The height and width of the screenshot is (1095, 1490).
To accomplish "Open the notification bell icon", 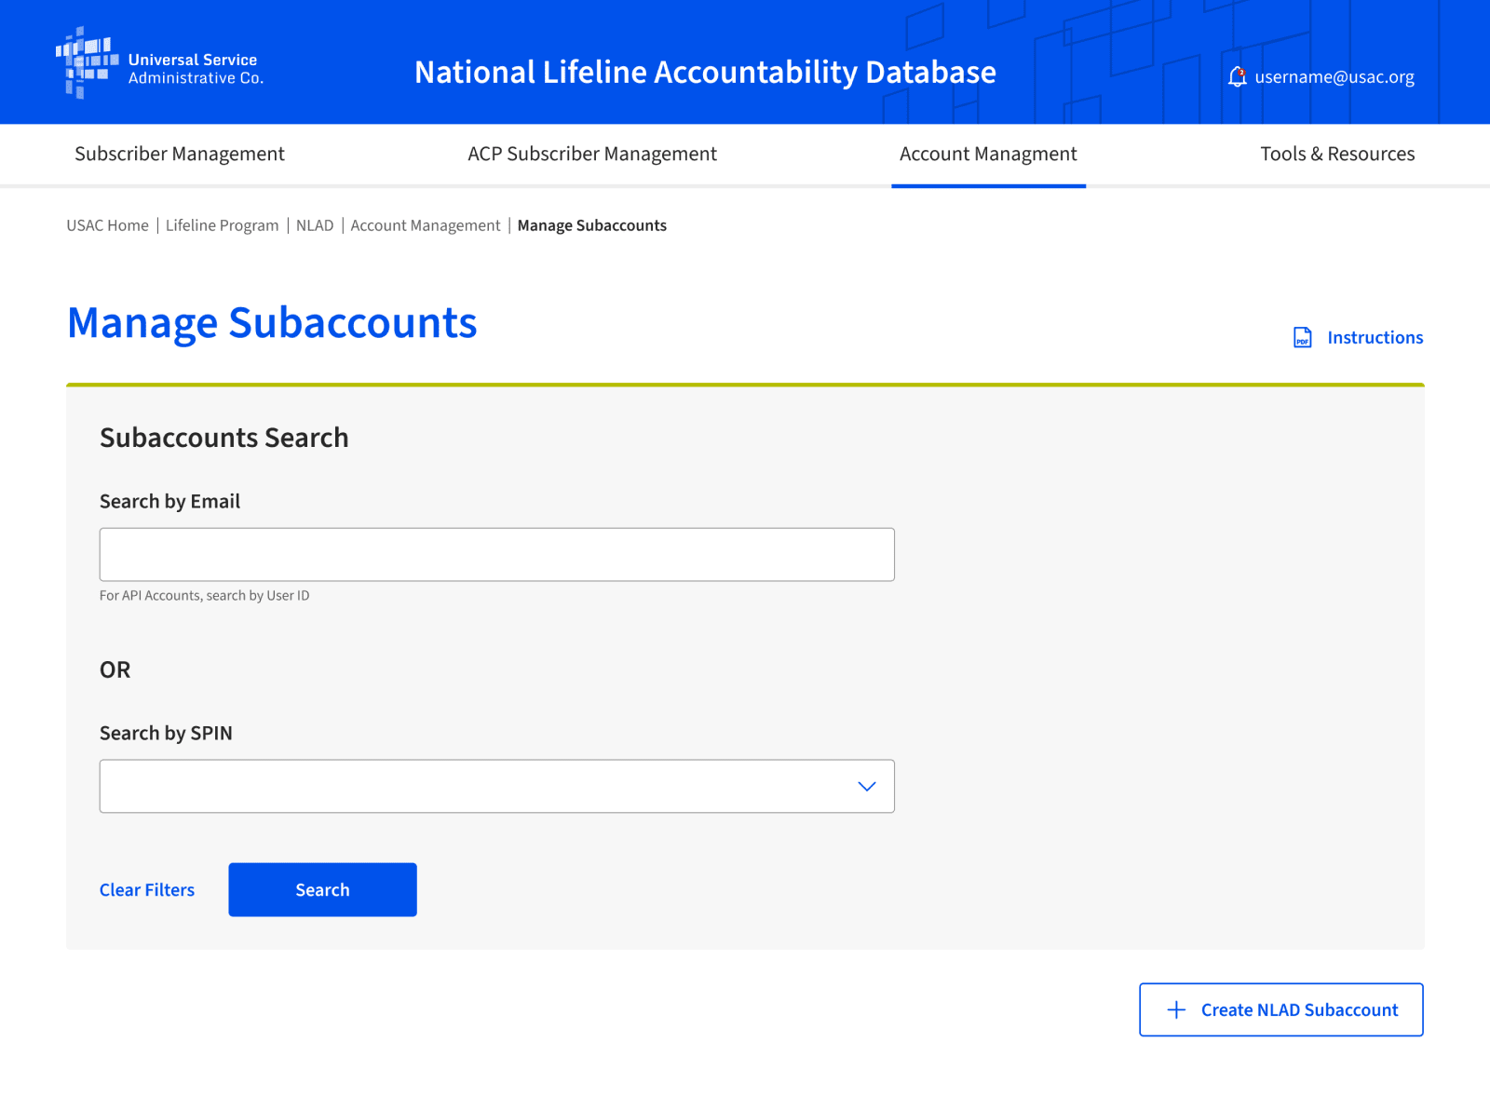I will [x=1237, y=77].
